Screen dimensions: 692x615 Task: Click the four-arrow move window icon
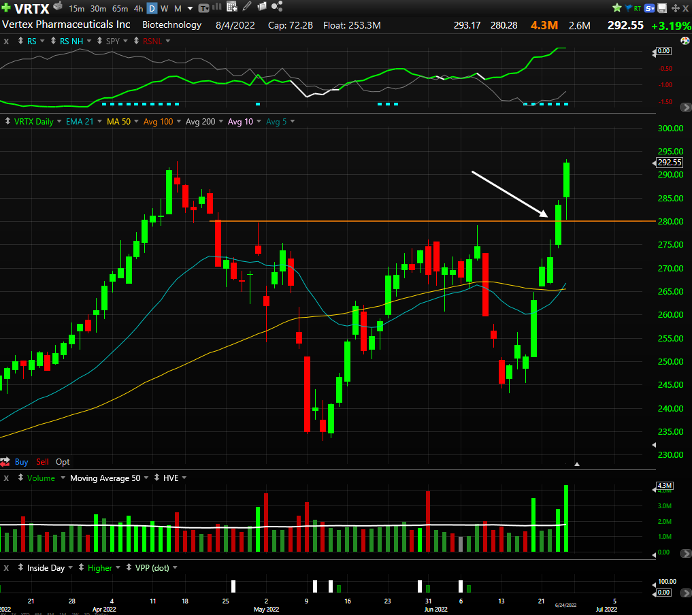[x=675, y=8]
